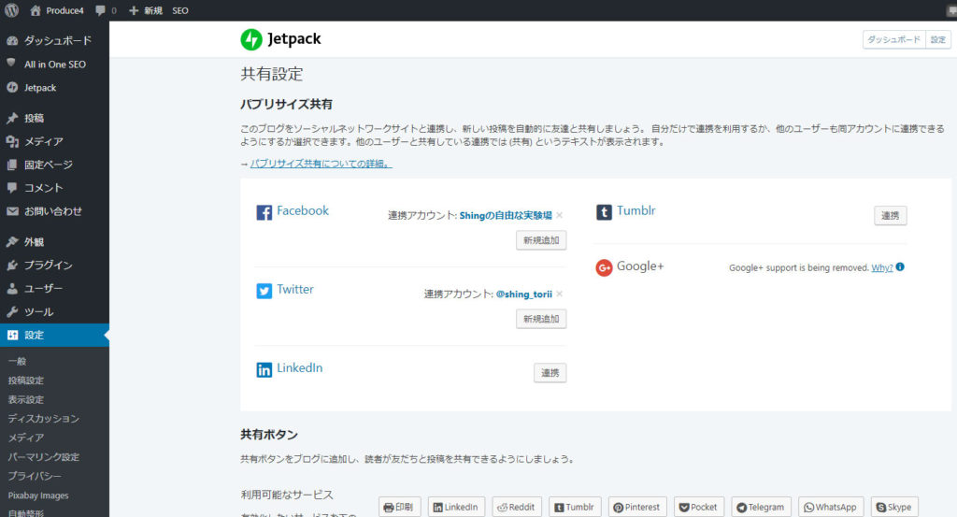Select the WhatsApp share button
This screenshot has height=517, width=957.
pyautogui.click(x=831, y=508)
